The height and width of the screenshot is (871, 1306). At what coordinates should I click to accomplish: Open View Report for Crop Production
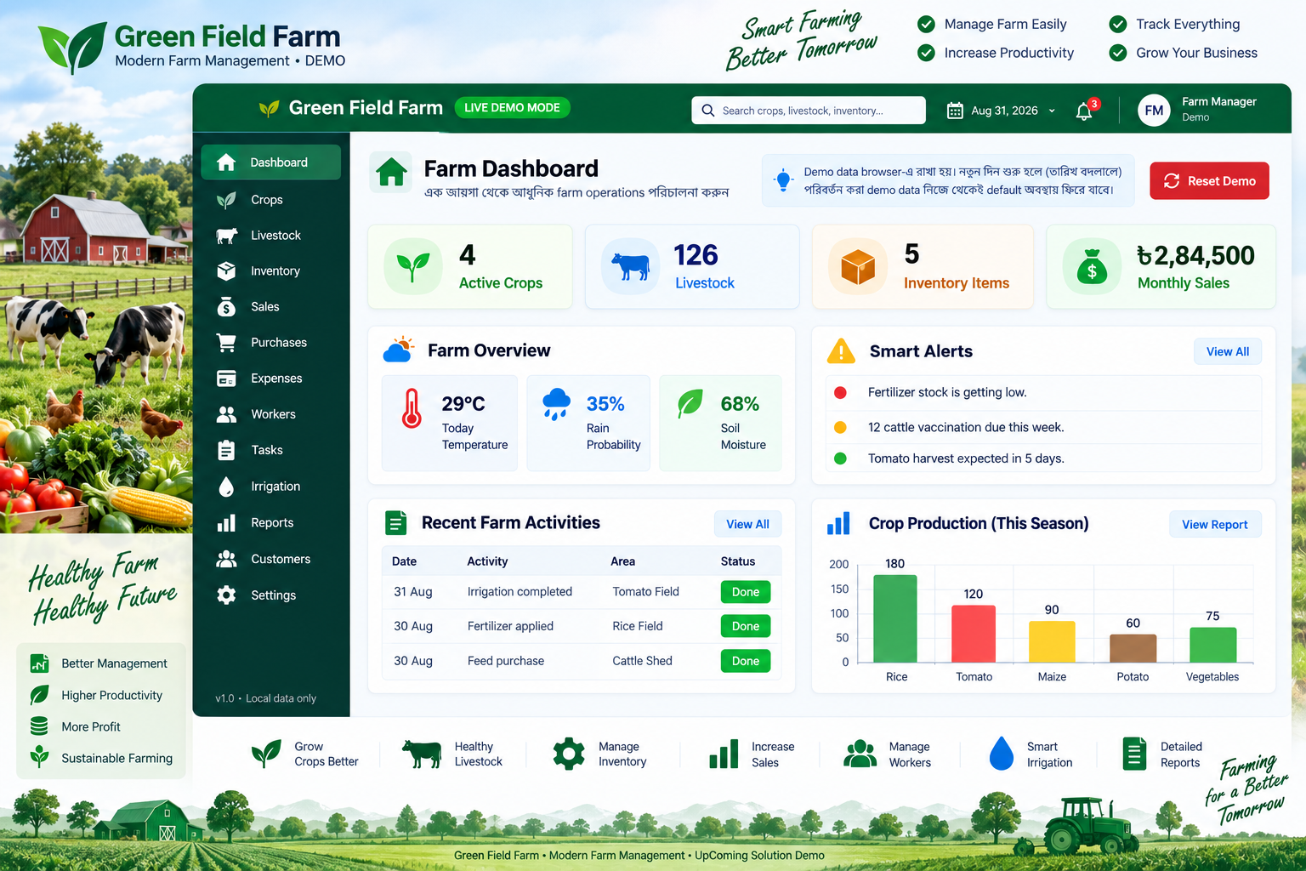[1214, 525]
